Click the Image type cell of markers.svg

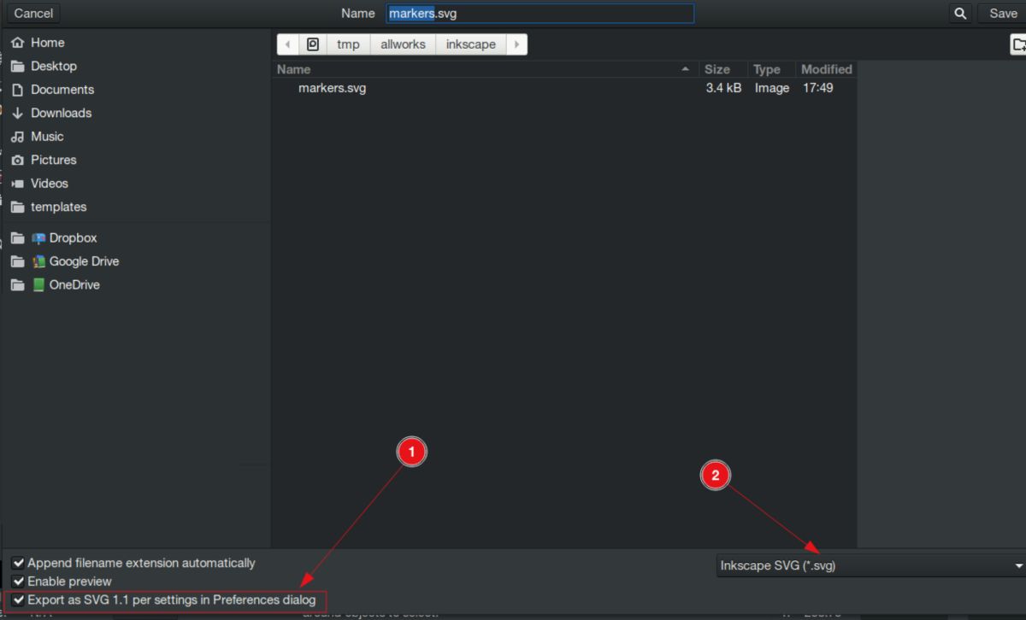click(772, 88)
